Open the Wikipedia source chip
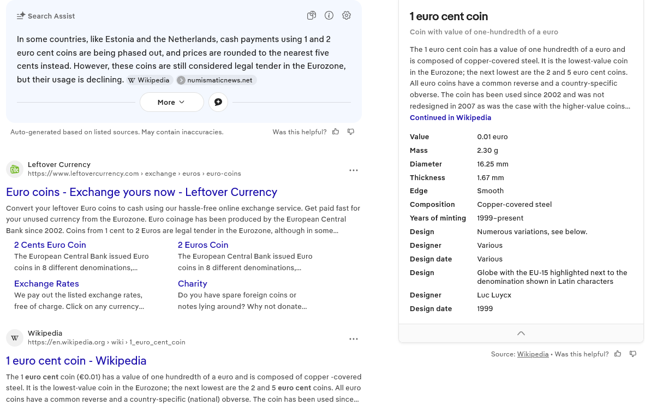This screenshot has height=405, width=645. click(x=150, y=80)
